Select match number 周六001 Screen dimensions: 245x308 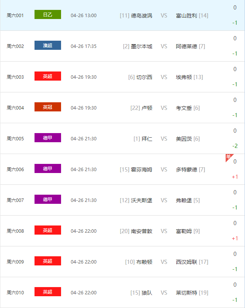point(15,16)
